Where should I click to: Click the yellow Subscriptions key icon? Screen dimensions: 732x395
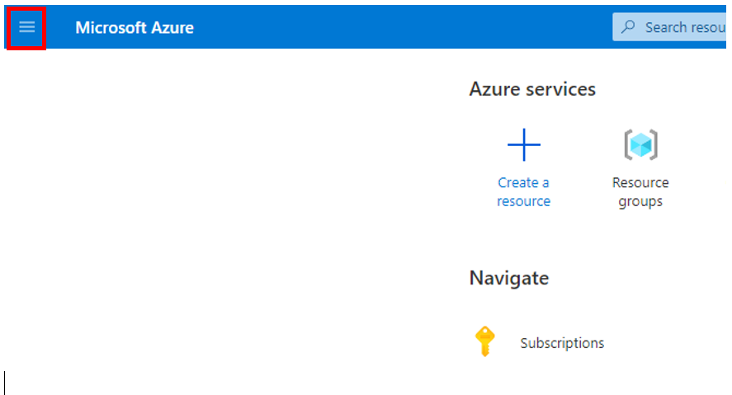pyautogui.click(x=485, y=341)
